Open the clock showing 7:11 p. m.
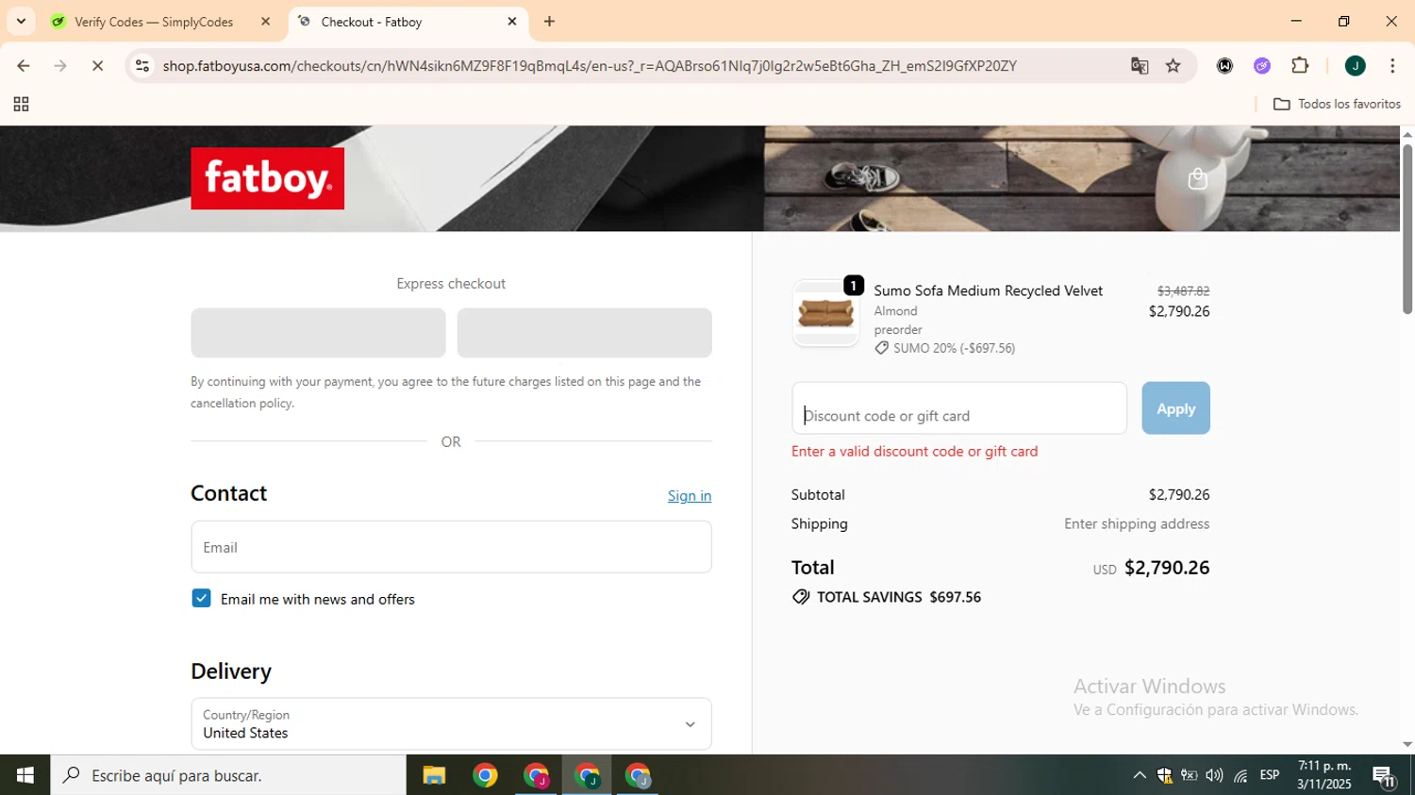The height and width of the screenshot is (795, 1415). coord(1324,775)
